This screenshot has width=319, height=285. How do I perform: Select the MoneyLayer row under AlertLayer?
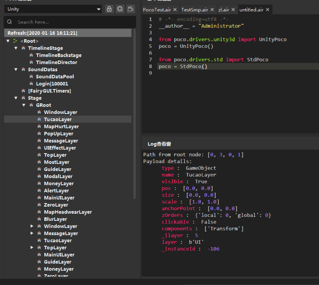coord(59,184)
